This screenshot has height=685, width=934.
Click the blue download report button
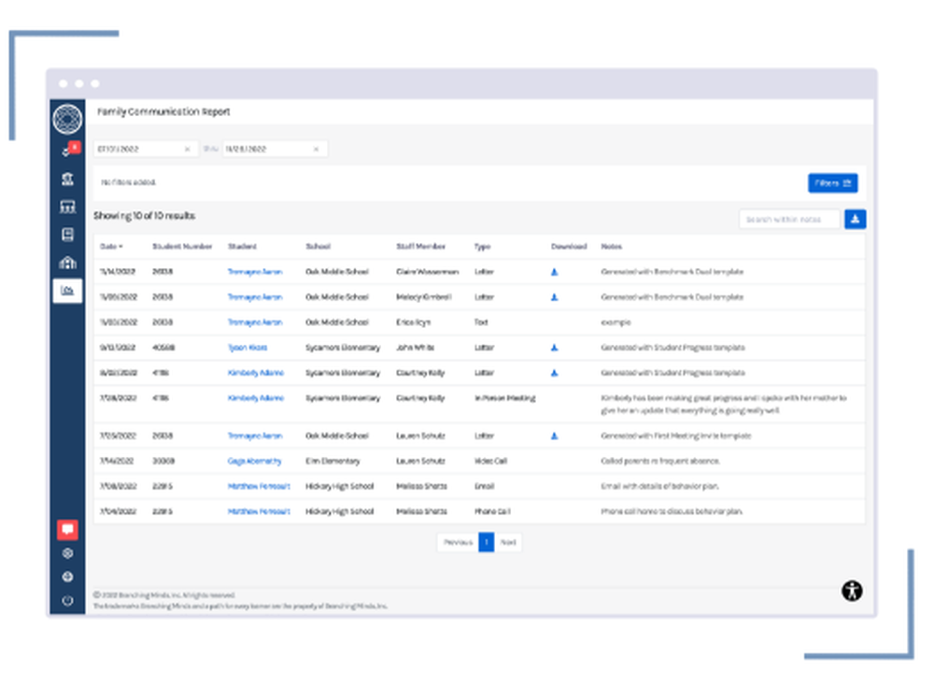[855, 219]
